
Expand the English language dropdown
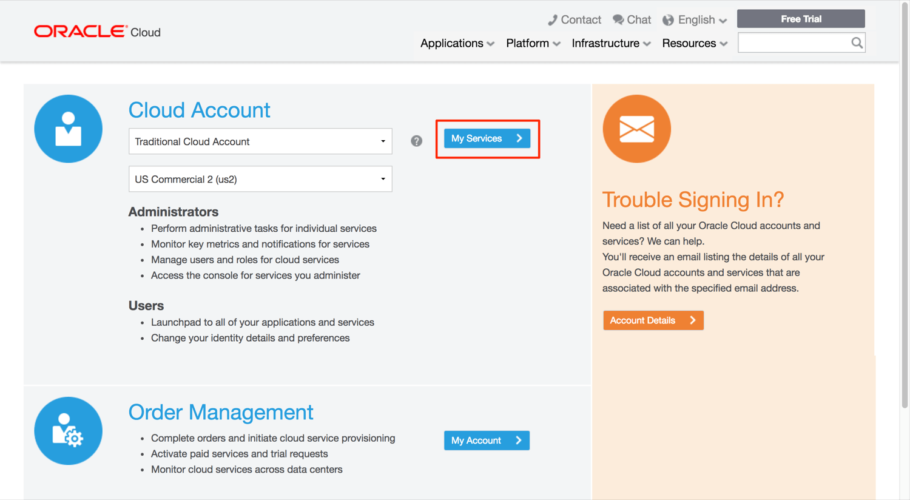703,20
